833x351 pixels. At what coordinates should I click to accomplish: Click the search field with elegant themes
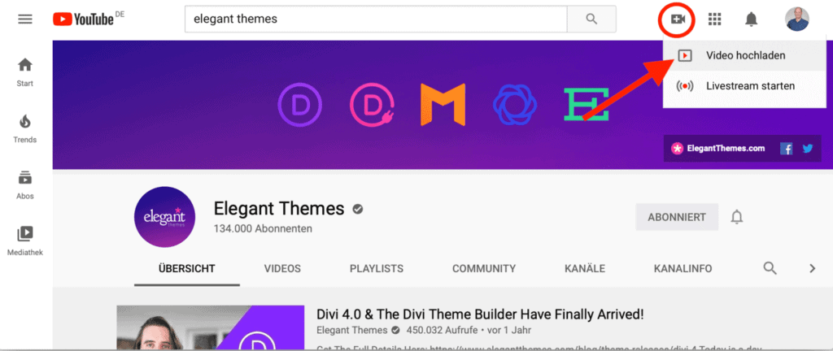376,19
